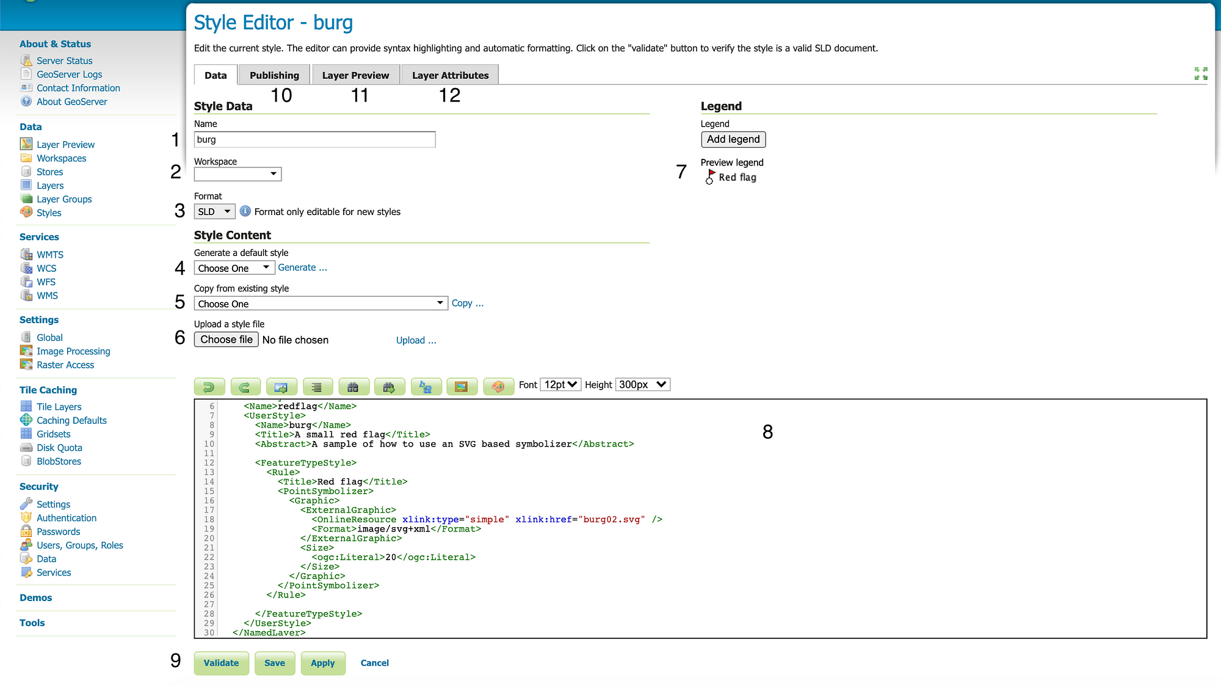Click the Add legend button

733,139
